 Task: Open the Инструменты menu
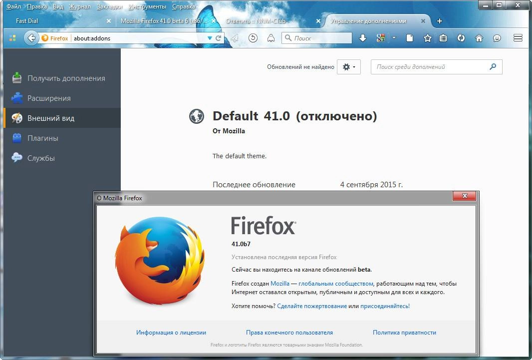click(x=147, y=6)
